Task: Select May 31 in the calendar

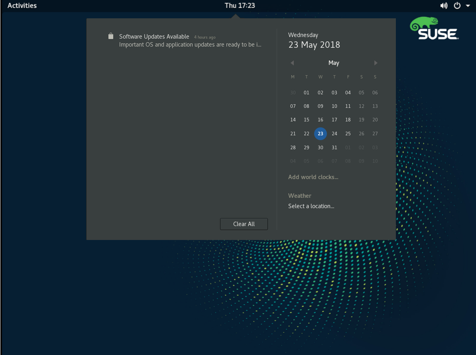Action: [x=334, y=148]
